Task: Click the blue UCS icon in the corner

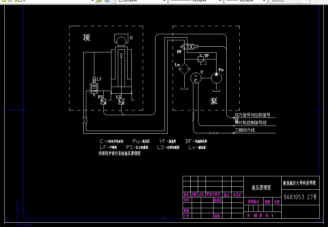Action: 24,214
